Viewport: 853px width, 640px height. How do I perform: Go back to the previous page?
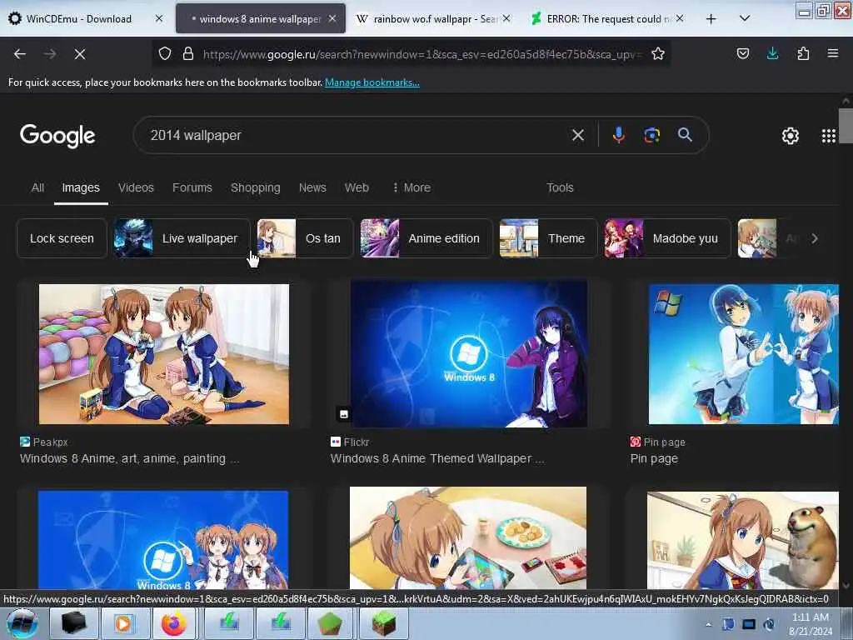tap(20, 54)
